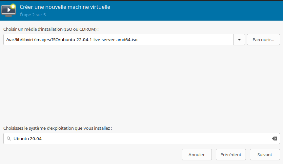Continue with the Suivant button
283x164 pixels.
pos(265,155)
